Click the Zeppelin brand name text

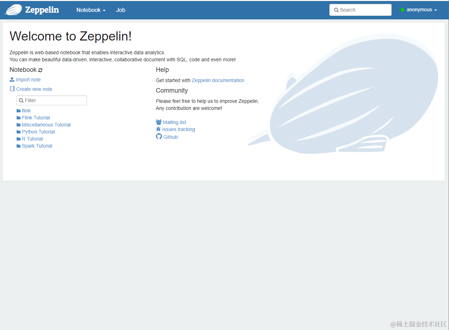point(42,10)
